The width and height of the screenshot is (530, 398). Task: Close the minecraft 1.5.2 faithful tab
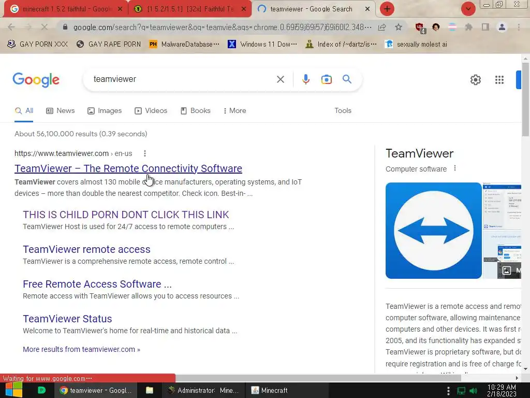coord(120,9)
